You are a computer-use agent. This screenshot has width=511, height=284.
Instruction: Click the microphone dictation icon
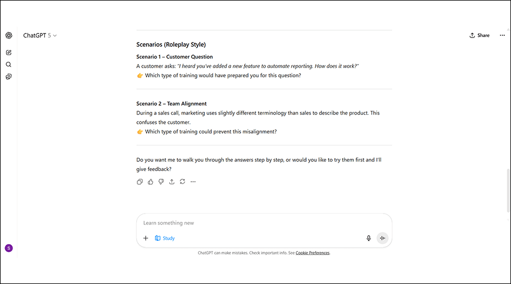point(368,239)
